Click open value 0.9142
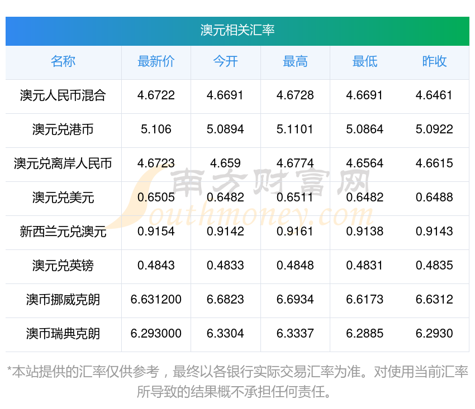The width and height of the screenshot is (475, 409). click(x=225, y=232)
